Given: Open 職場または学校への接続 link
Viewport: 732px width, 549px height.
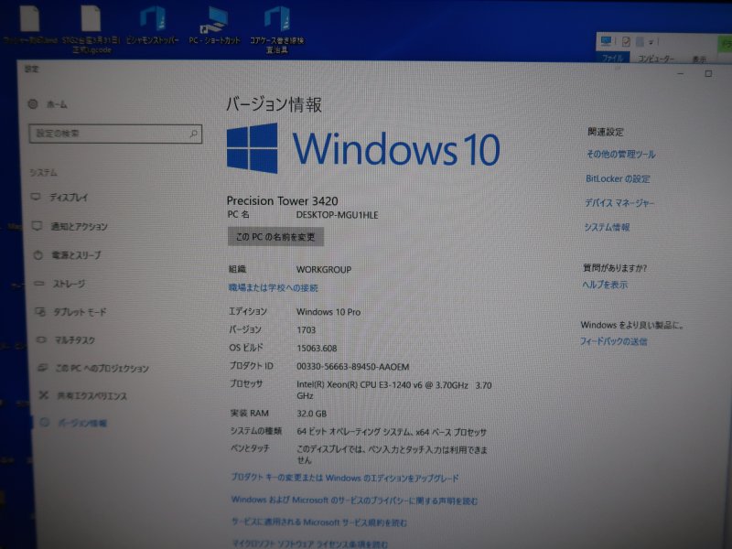Looking at the screenshot, I should (273, 288).
